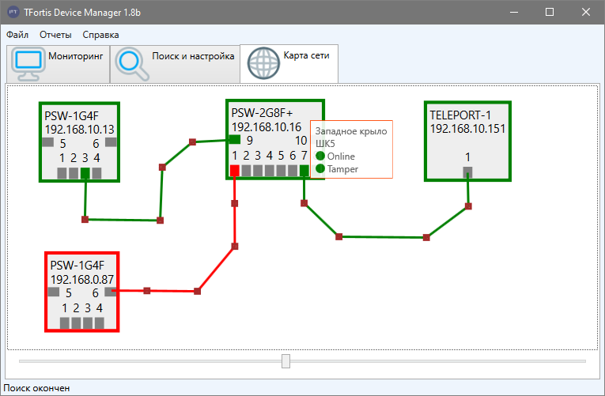Click the green Online status indicator in tooltip

[320, 156]
